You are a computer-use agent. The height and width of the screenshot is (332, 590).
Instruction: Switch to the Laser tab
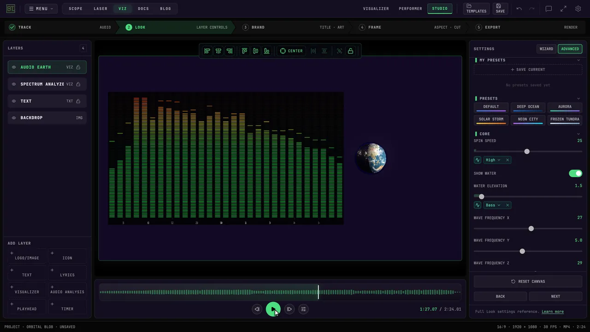pos(100,9)
